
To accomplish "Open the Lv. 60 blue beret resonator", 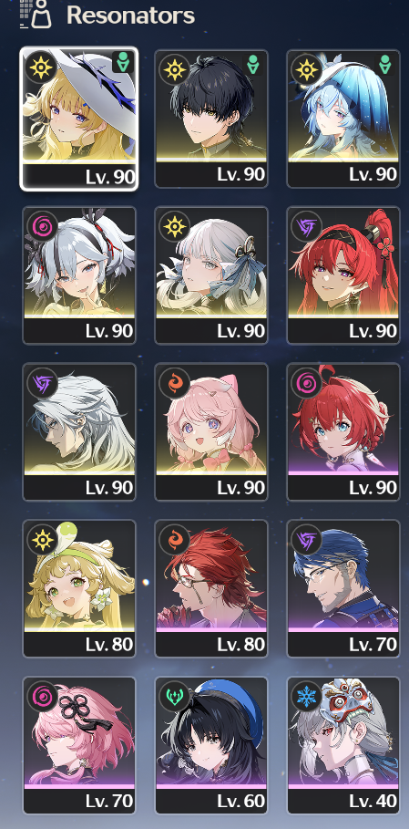I will (x=211, y=745).
